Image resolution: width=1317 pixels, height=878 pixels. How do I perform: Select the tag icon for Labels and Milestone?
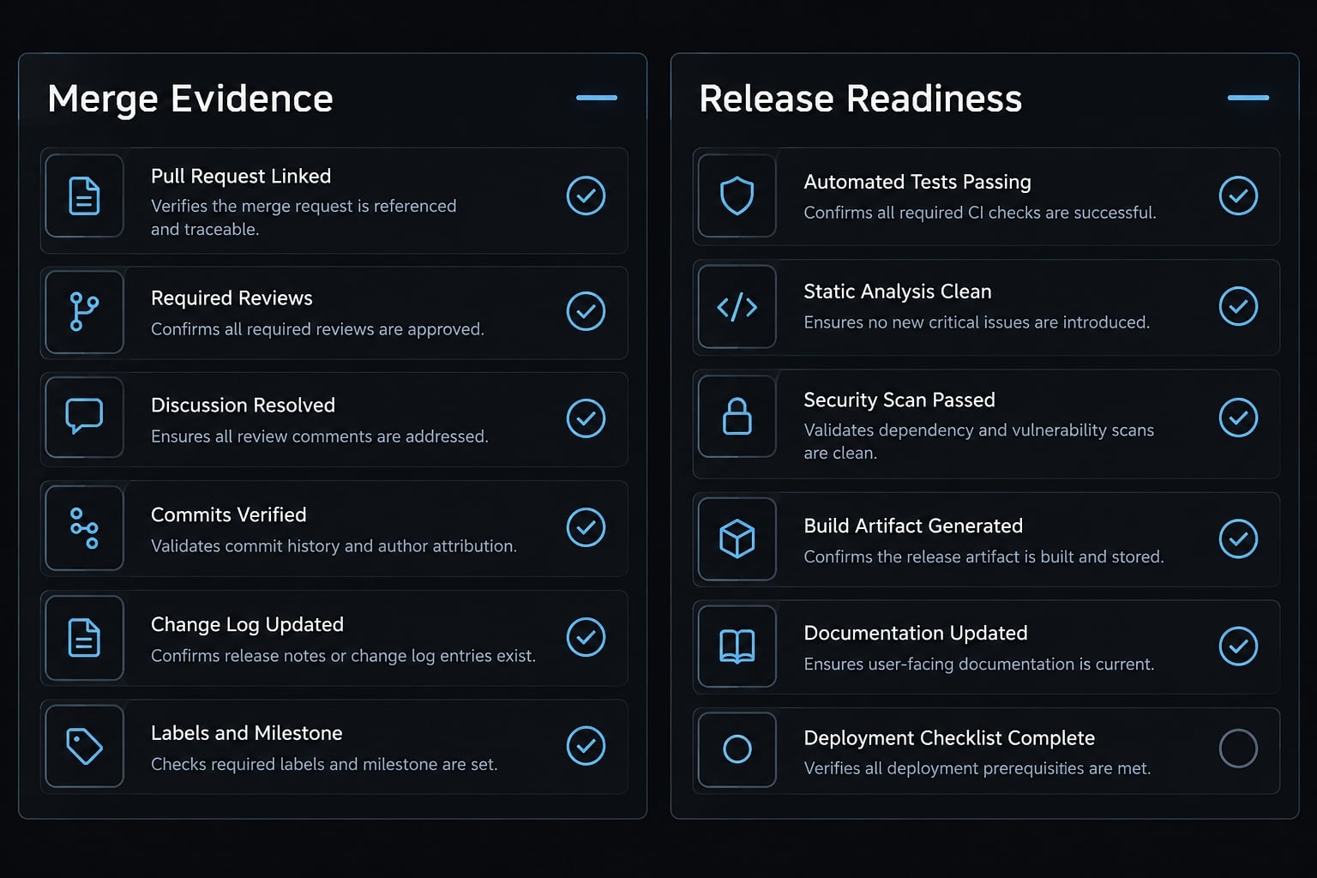tap(84, 746)
